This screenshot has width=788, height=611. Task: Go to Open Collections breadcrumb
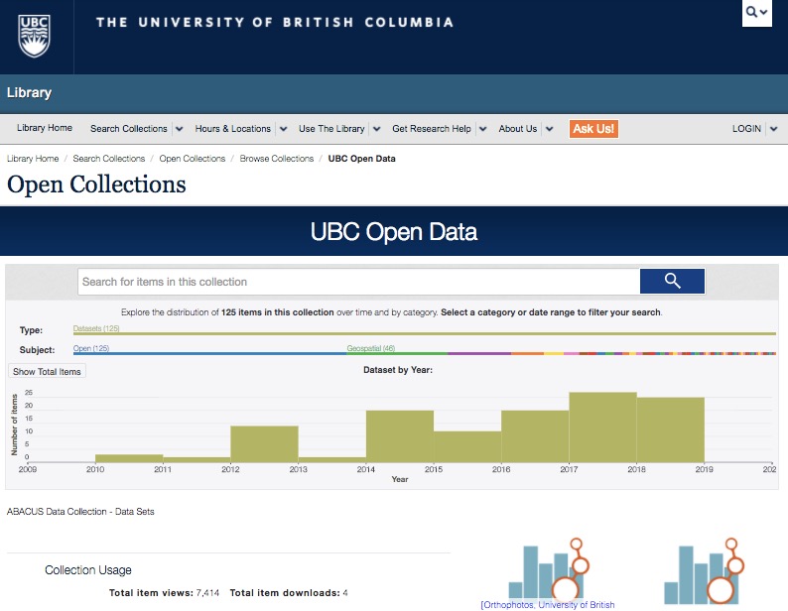(x=192, y=159)
